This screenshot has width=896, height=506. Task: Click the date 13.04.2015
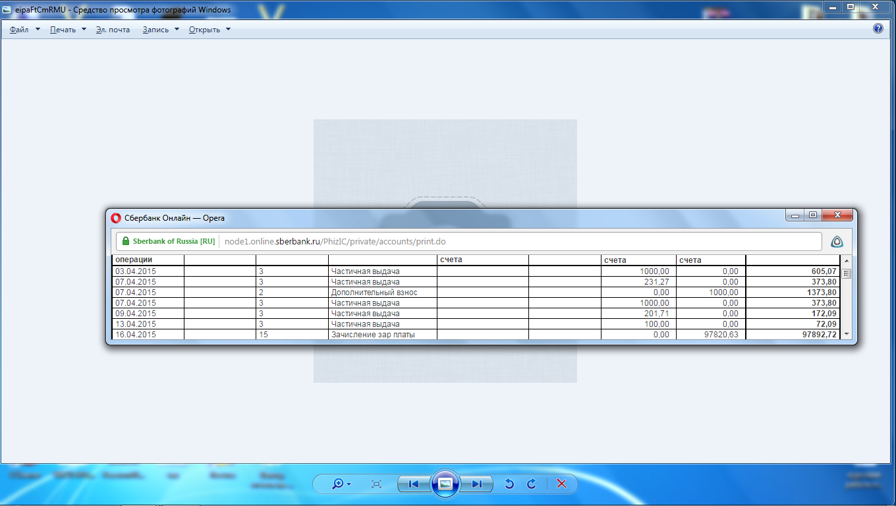pyautogui.click(x=136, y=324)
